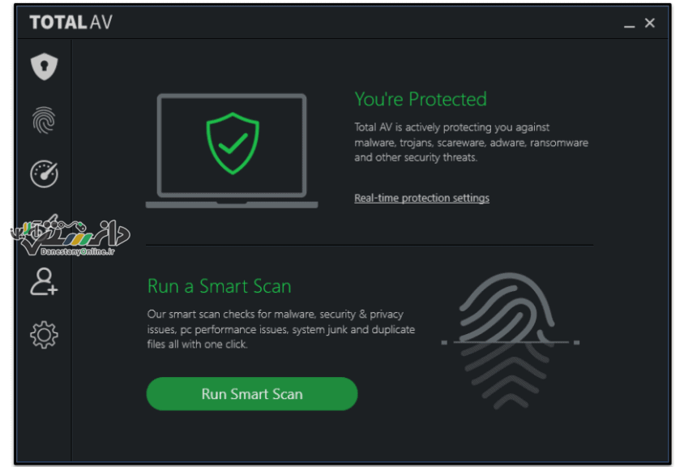Minimize the TotalAV window

tap(629, 24)
